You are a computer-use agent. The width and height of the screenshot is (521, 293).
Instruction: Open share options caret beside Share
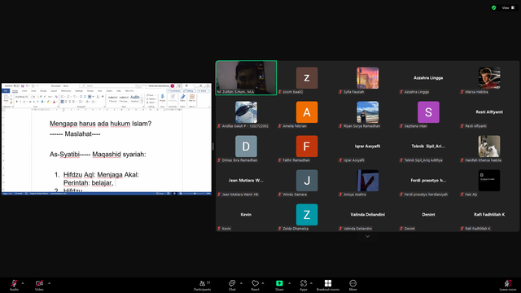[290, 283]
